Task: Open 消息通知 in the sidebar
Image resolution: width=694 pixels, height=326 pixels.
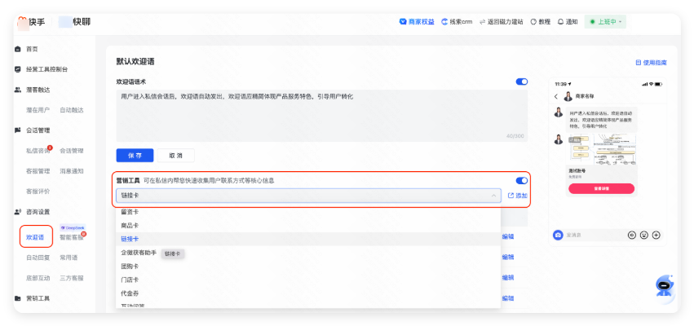Action: tap(72, 171)
